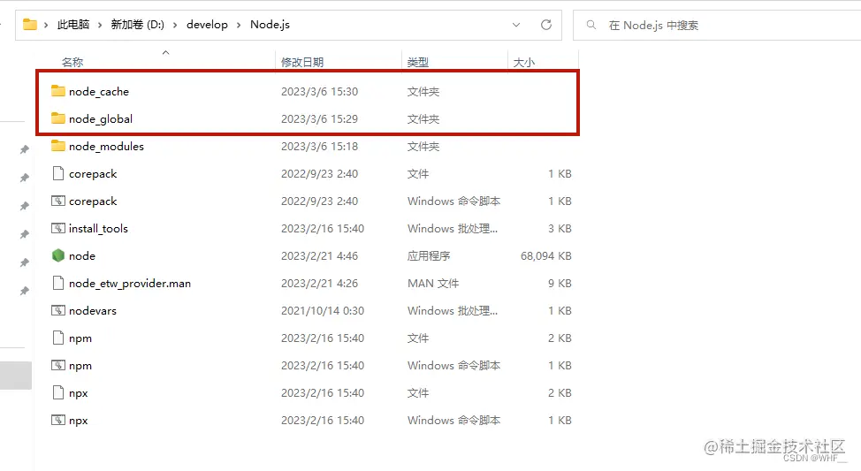Select the npm command script icon
Viewport: 861px width, 471px height.
pos(58,366)
